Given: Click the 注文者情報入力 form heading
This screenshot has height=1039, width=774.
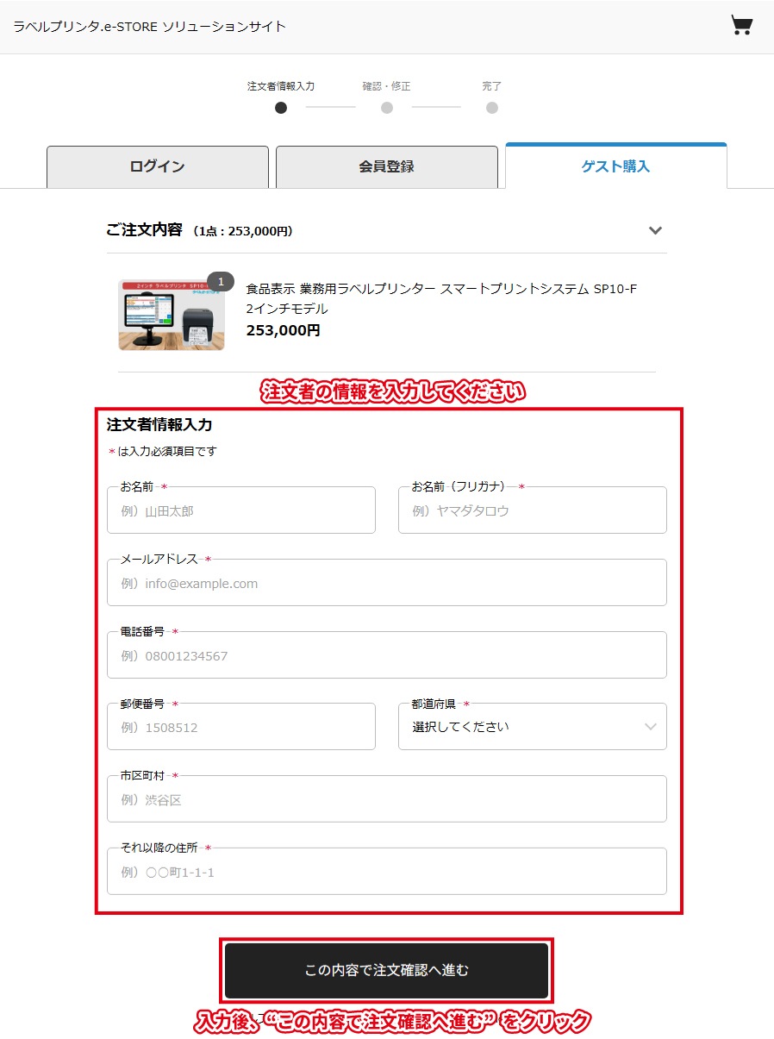Looking at the screenshot, I should tap(159, 424).
